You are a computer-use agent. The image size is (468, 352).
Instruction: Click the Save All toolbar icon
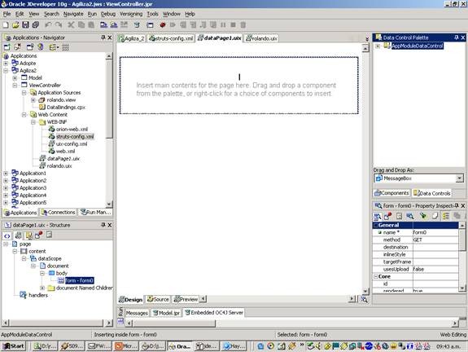(36, 24)
